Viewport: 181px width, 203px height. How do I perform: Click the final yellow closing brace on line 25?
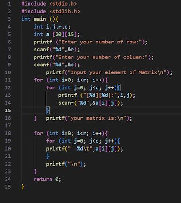[23, 187]
